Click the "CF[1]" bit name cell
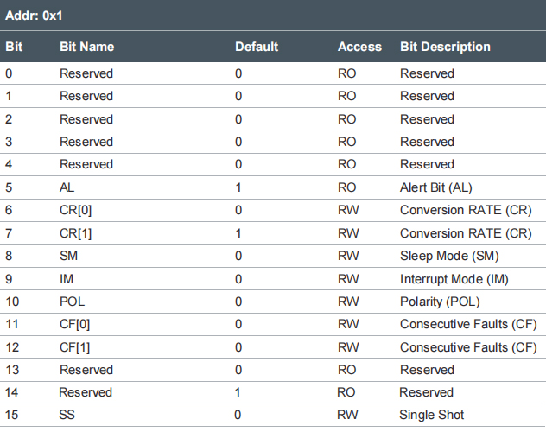Screen dimensions: 546x432 click(x=74, y=346)
